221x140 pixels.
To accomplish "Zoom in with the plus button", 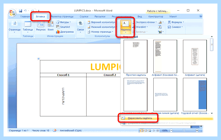I will pyautogui.click(x=197, y=130).
